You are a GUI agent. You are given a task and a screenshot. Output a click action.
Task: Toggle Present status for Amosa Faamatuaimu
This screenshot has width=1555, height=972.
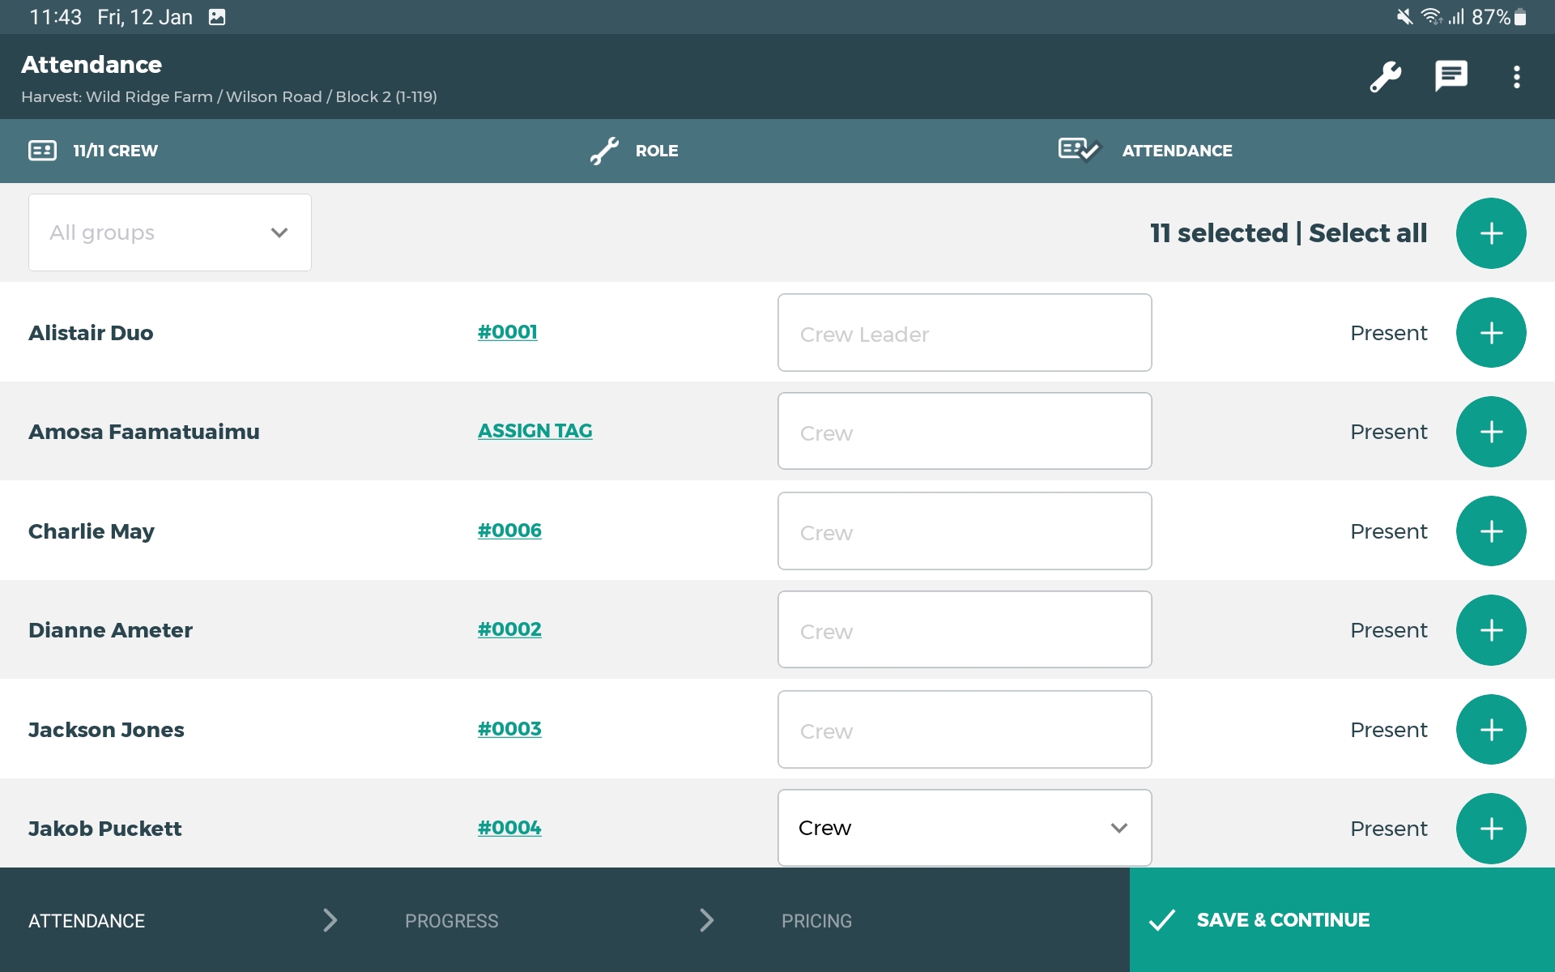pyautogui.click(x=1388, y=432)
